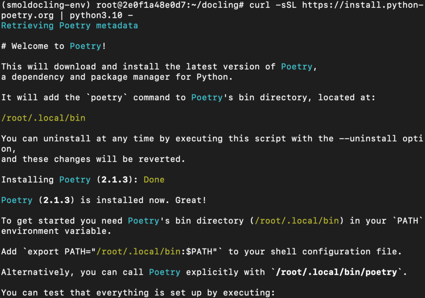This screenshot has width=425, height=298.
Task: Click the bold version 2.1.3 after 'Installing Poetry'
Action: (115, 179)
